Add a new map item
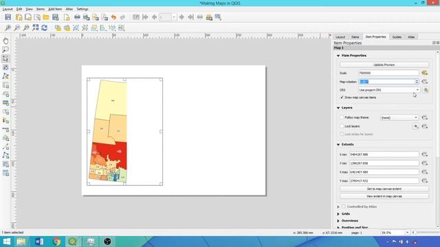The height and width of the screenshot is (247, 440). 5,85
